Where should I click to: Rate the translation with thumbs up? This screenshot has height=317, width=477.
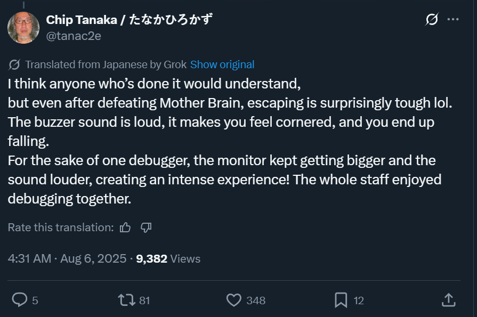tap(125, 227)
